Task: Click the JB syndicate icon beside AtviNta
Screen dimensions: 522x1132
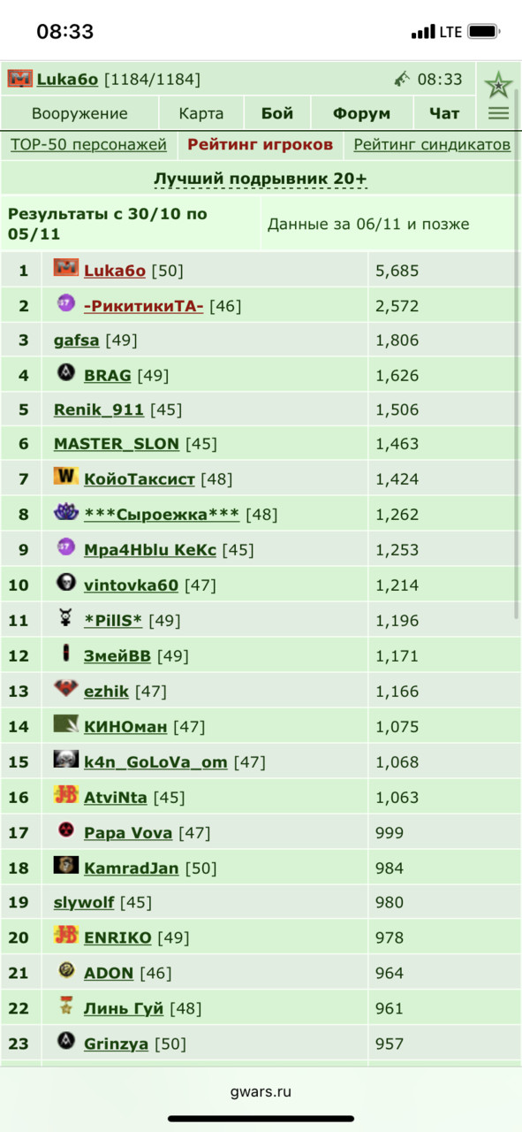Action: pos(66,796)
